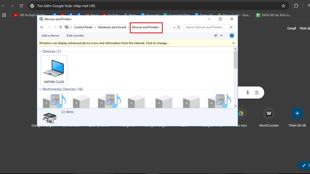Select the Devices and Printers breadcrumb
This screenshot has height=174, width=310.
145,27
